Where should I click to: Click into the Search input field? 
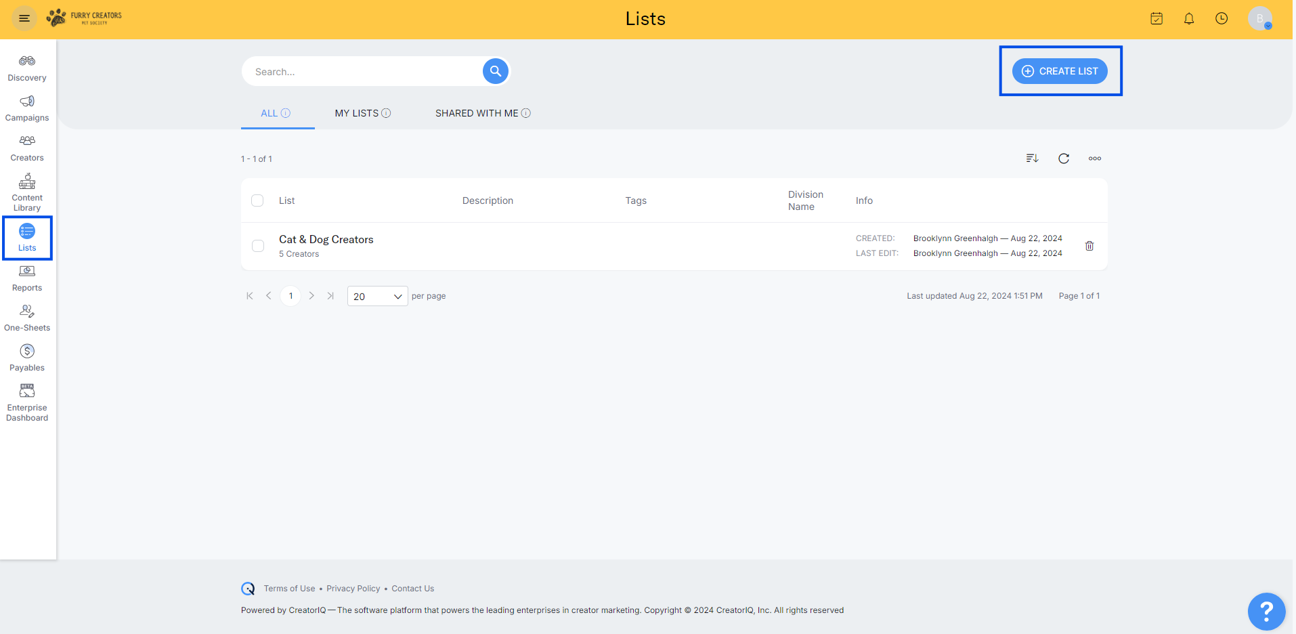pyautogui.click(x=362, y=72)
